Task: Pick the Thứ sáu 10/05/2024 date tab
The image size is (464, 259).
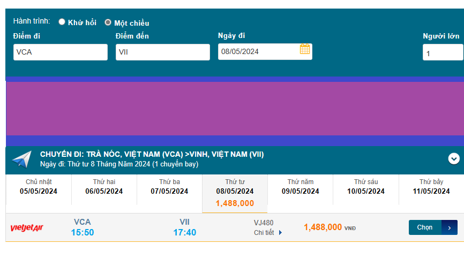Action: pos(366,187)
